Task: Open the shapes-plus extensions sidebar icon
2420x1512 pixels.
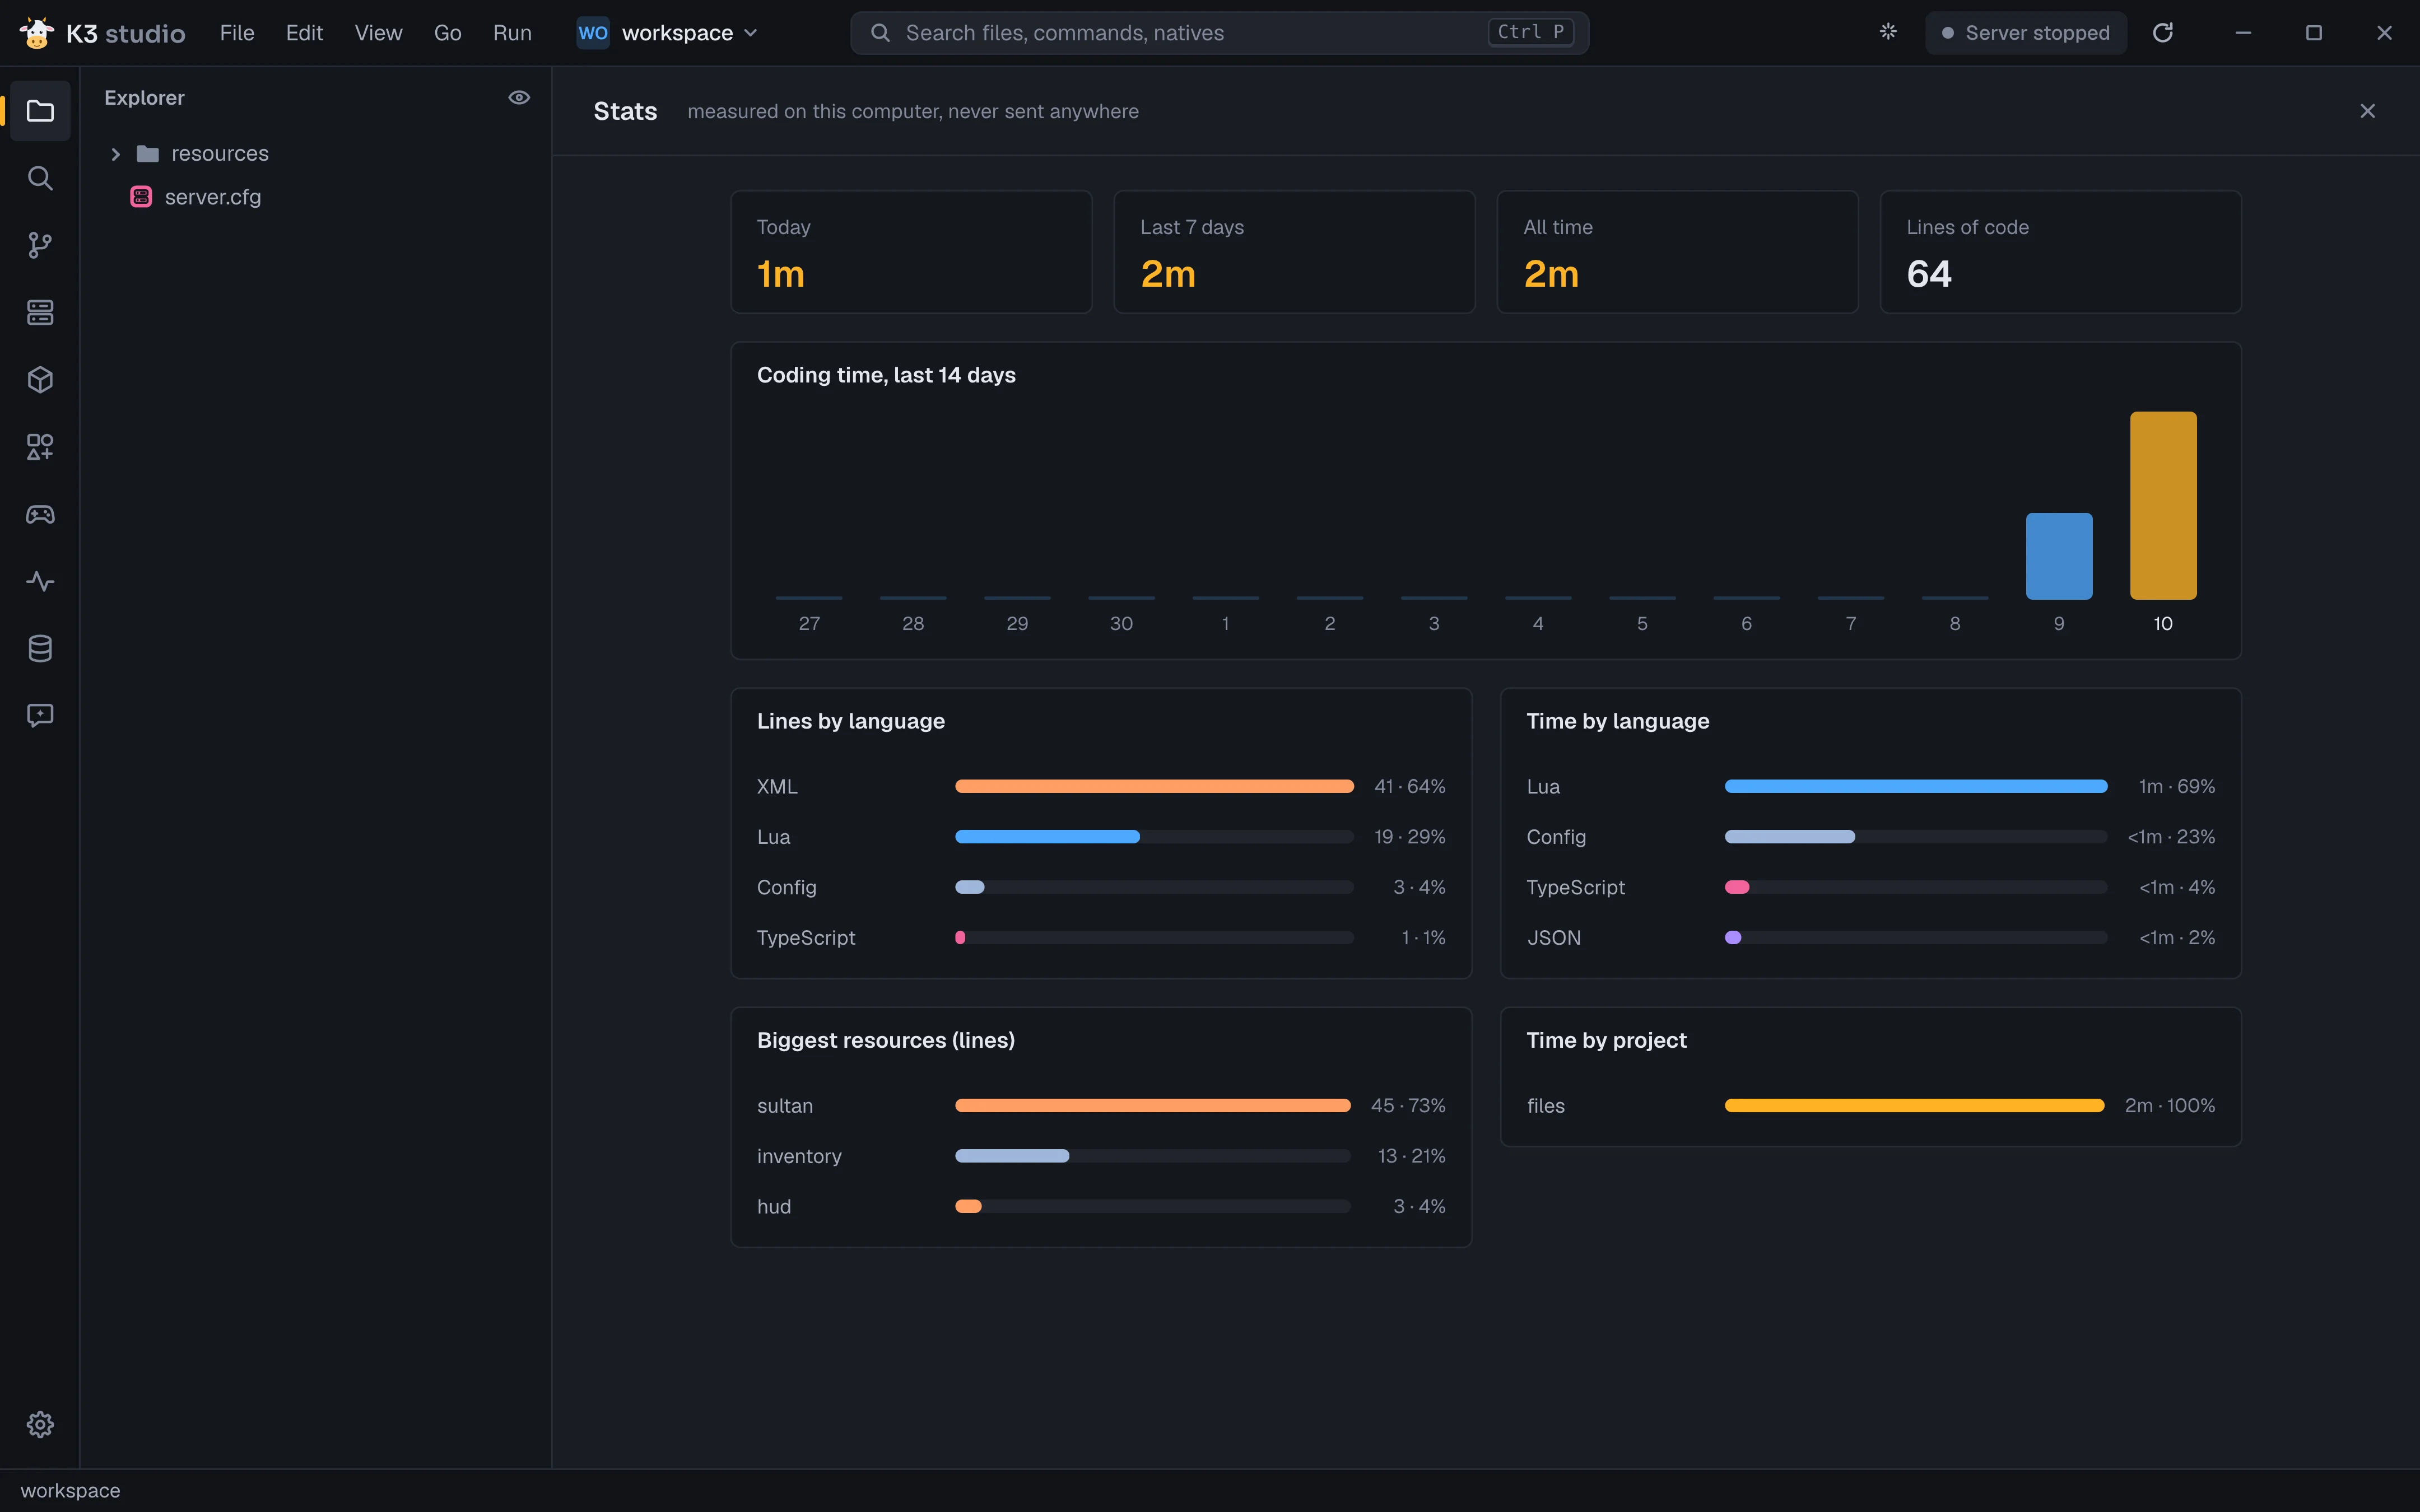Action: click(x=40, y=447)
